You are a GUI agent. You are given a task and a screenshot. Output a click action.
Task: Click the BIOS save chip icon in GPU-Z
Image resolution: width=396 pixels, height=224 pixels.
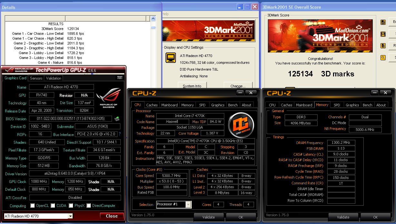(x=117, y=119)
